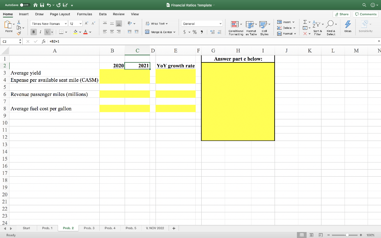Redo the last action
Viewport: 381px width, 238px height.
coord(58,5)
